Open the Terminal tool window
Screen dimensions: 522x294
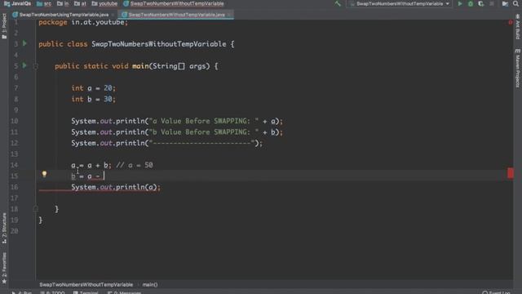86,292
